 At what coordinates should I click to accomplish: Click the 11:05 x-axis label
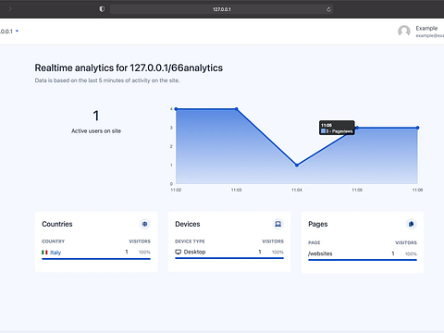click(x=357, y=190)
